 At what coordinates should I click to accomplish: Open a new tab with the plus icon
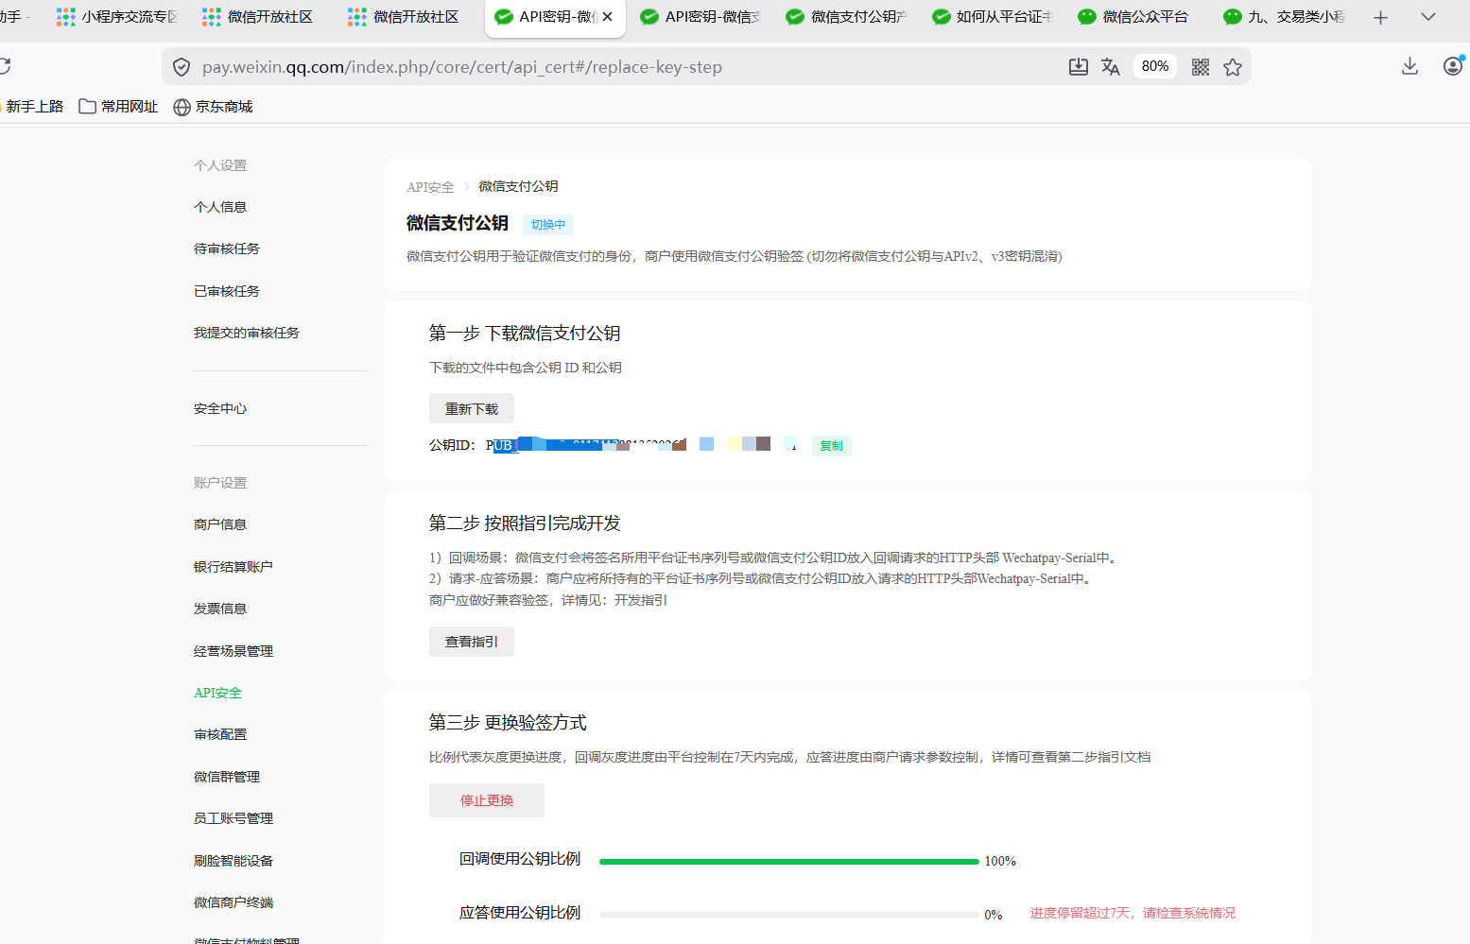click(1380, 17)
